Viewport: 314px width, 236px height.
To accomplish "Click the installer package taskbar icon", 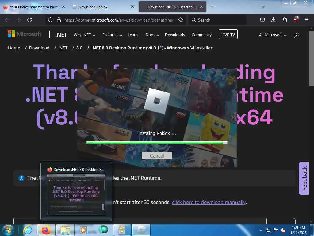I will point(122,230).
